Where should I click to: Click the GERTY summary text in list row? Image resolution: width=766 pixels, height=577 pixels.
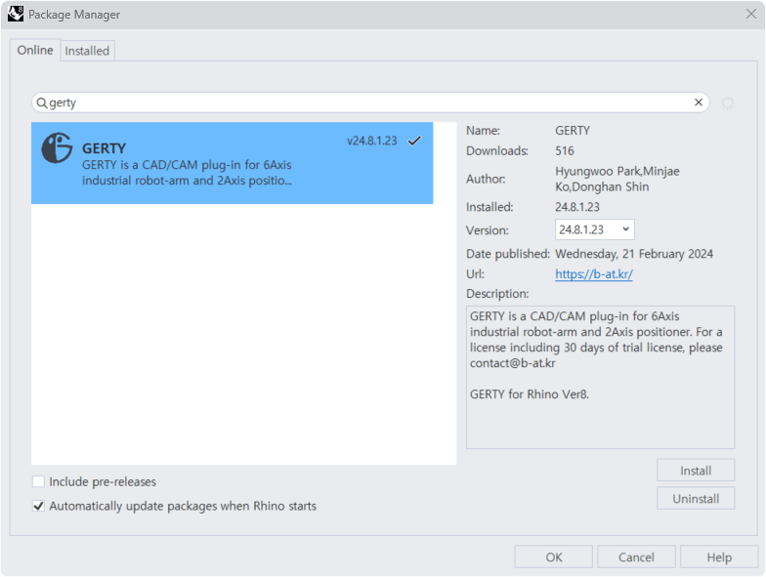pyautogui.click(x=188, y=173)
